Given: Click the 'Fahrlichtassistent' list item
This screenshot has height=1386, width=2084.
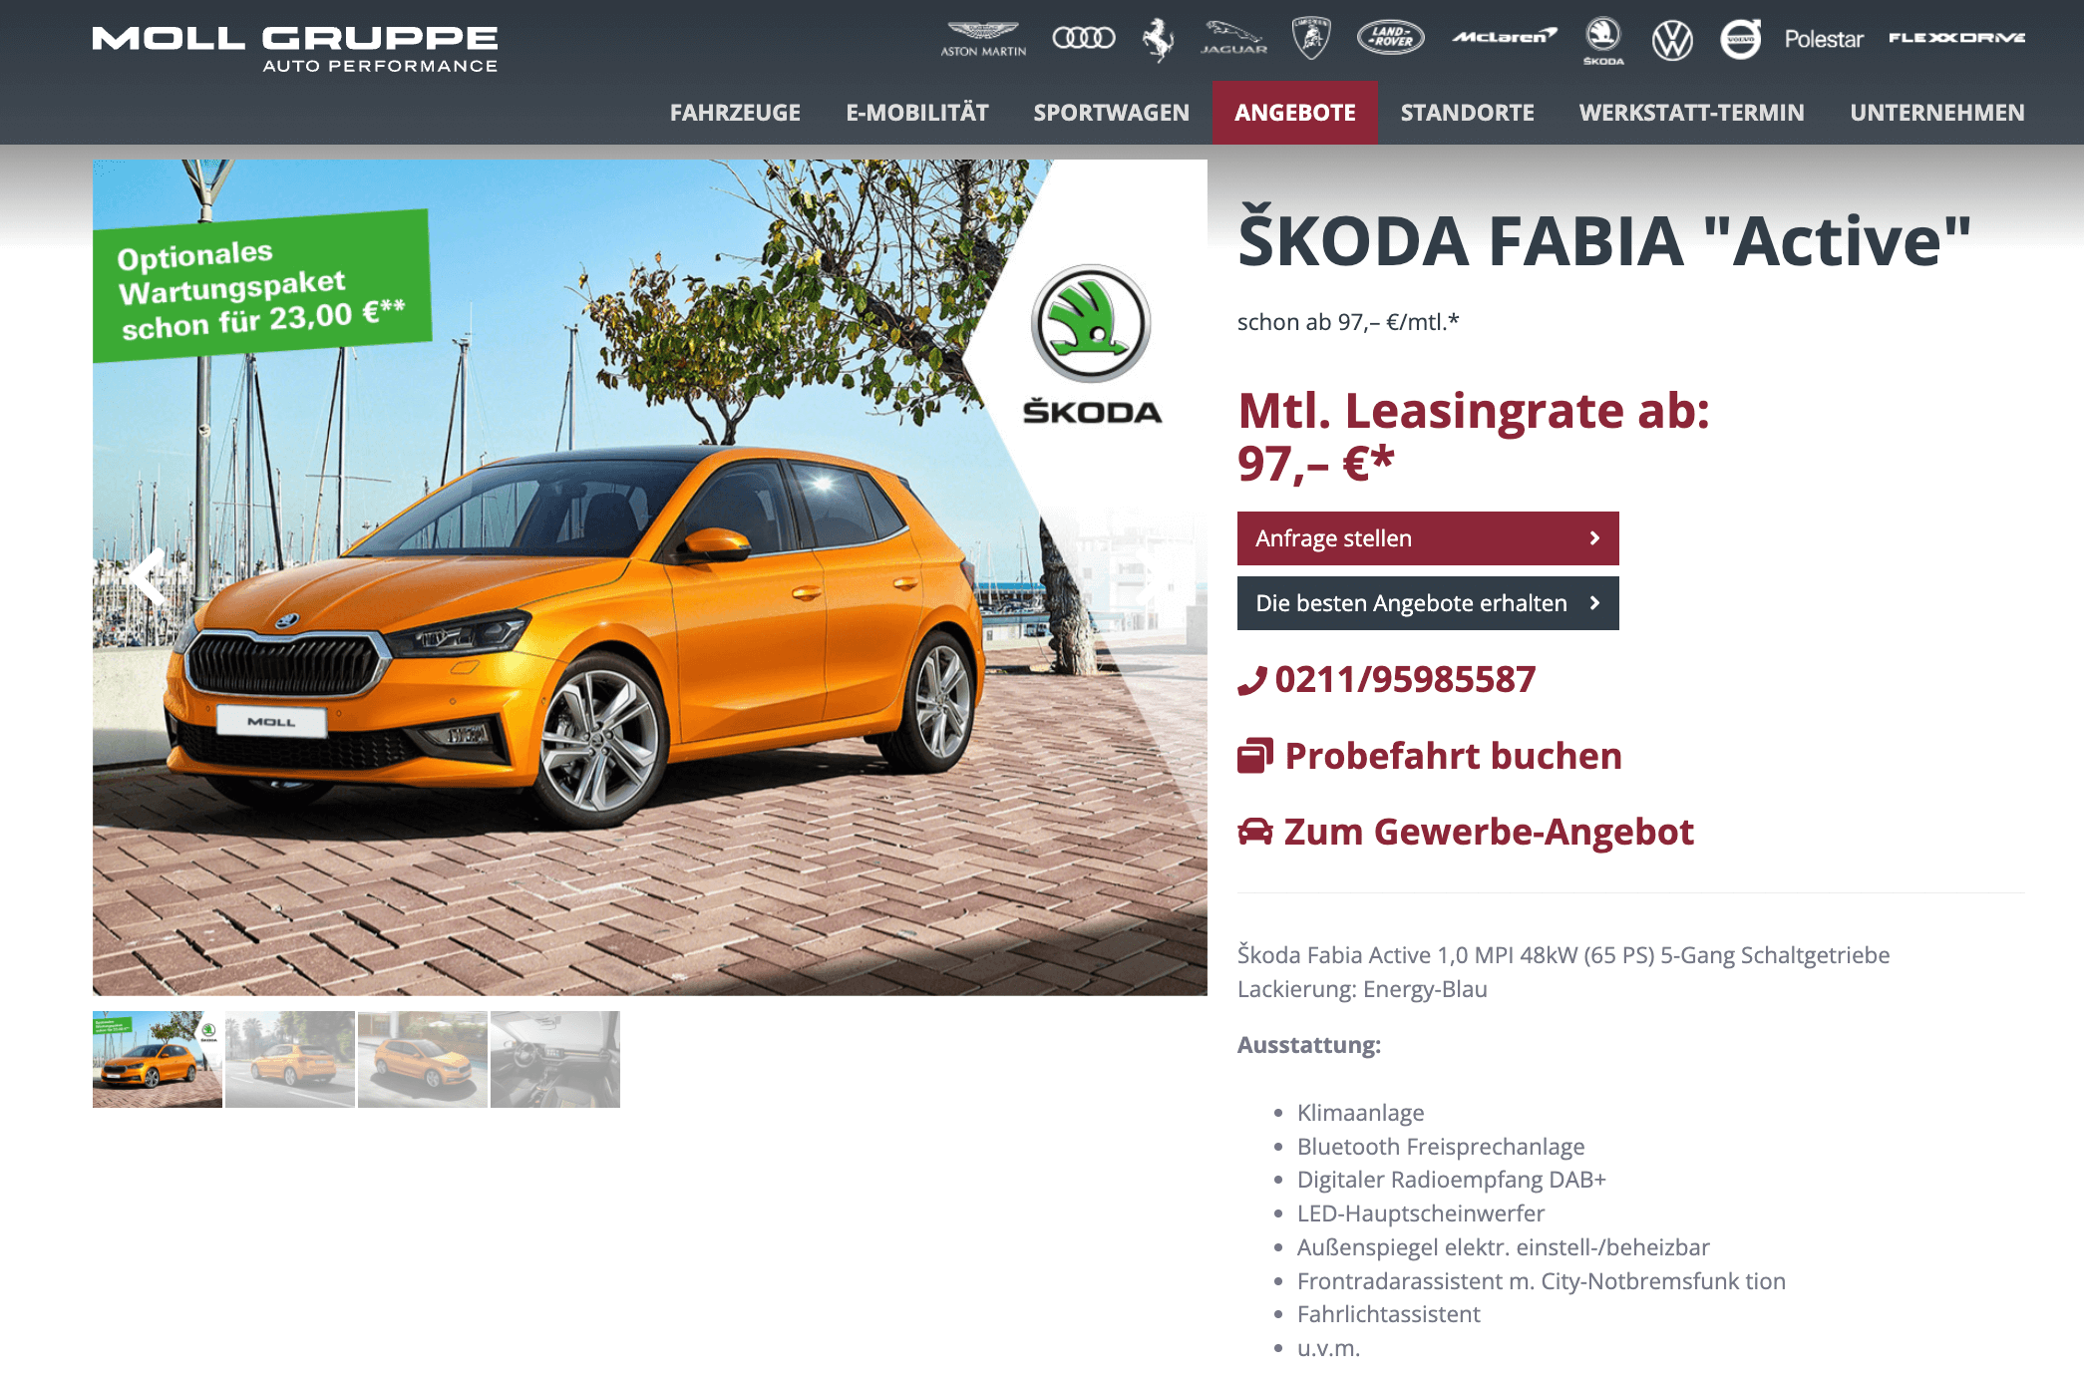Looking at the screenshot, I should [1389, 1314].
